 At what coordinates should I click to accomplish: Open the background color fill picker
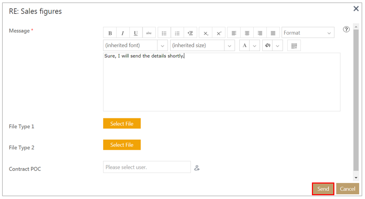(268, 46)
